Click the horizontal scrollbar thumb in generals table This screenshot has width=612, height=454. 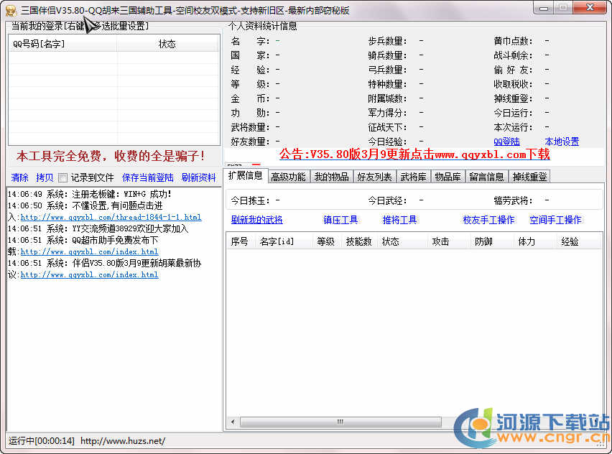(340, 422)
